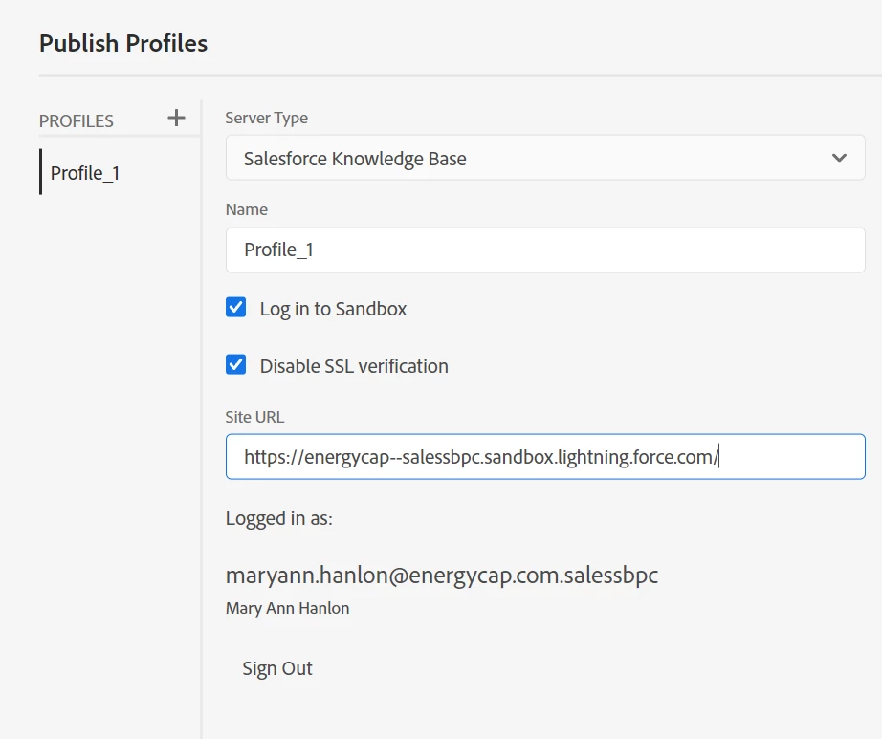Click the PROFILES header label

[x=76, y=120]
